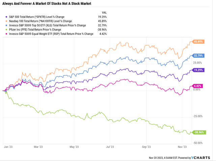Click the magenta RSP legend dot
This screenshot has height=161, width=216.
[6, 34]
